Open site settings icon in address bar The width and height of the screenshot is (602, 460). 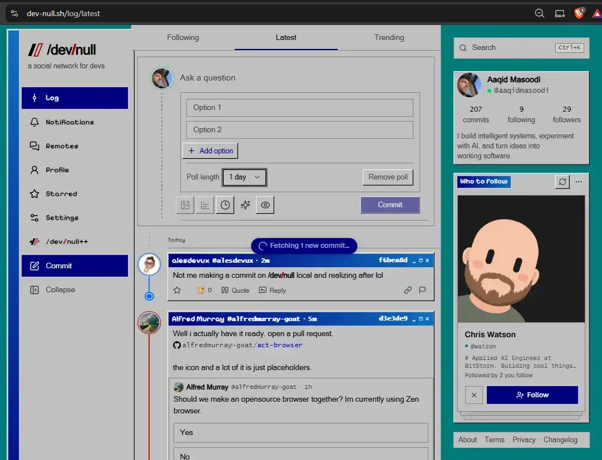coord(14,13)
